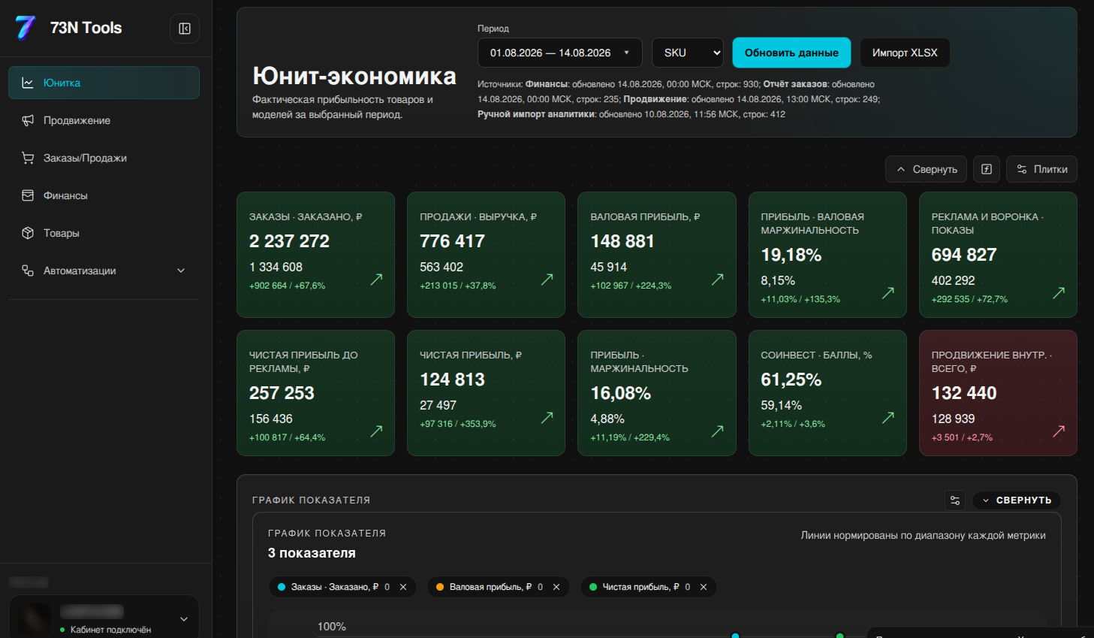Select the Заказы · Заказано metric card
1094x638 pixels.
(315, 255)
